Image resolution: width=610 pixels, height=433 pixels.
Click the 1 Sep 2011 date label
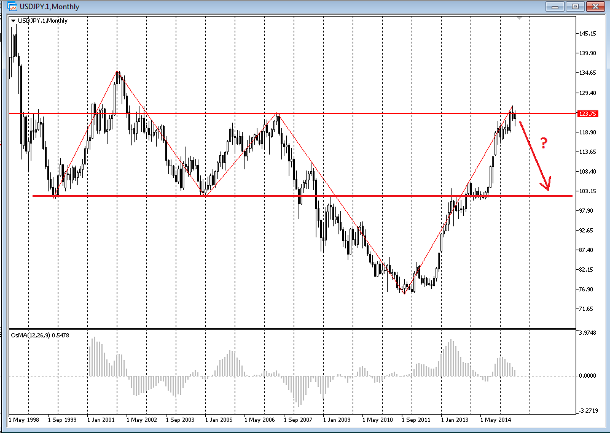(x=416, y=420)
